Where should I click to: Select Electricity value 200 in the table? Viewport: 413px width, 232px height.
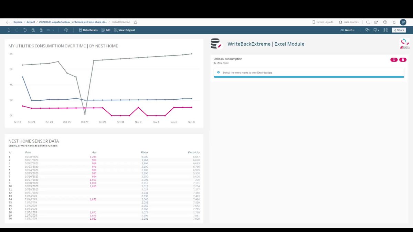198,179
